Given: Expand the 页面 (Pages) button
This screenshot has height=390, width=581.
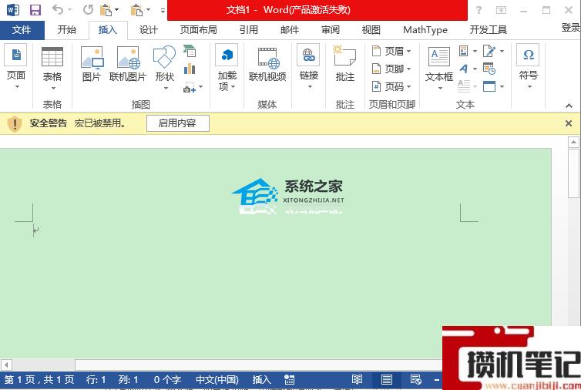Looking at the screenshot, I should [x=16, y=67].
